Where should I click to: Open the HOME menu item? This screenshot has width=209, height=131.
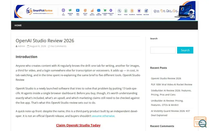point(18,25)
